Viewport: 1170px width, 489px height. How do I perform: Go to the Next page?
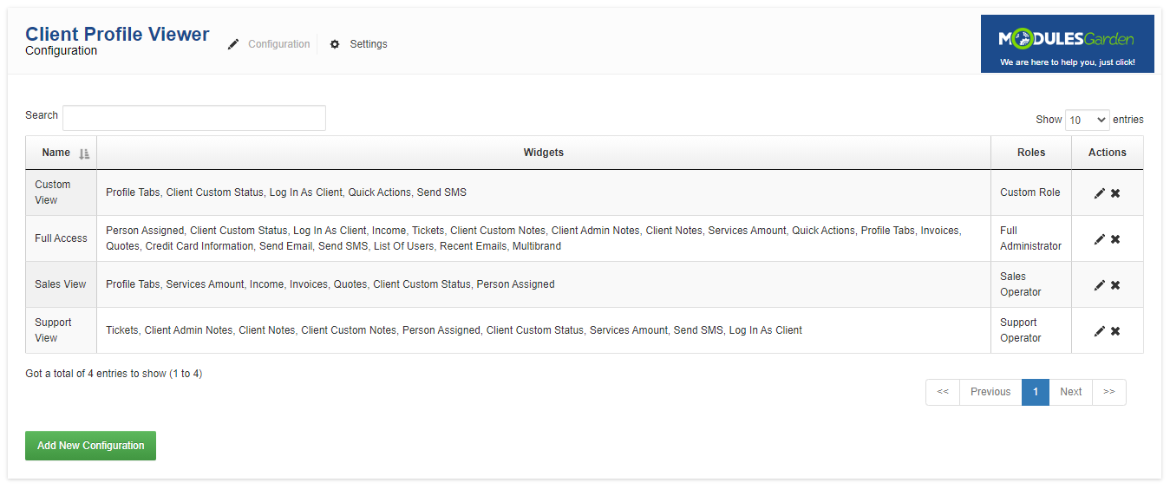click(1070, 392)
